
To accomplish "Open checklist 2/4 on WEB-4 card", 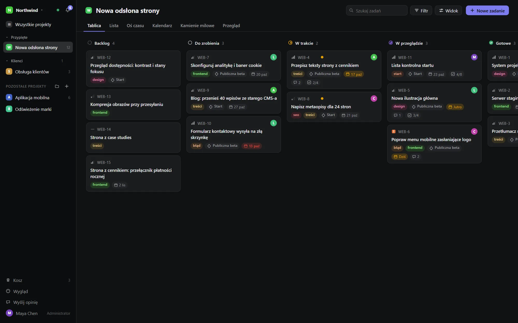I will point(313,82).
